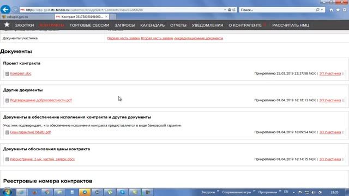Open ЭП Участника link for Подтверждение добросовестности.pdf
This screenshot has height=196, width=349.
330,100
